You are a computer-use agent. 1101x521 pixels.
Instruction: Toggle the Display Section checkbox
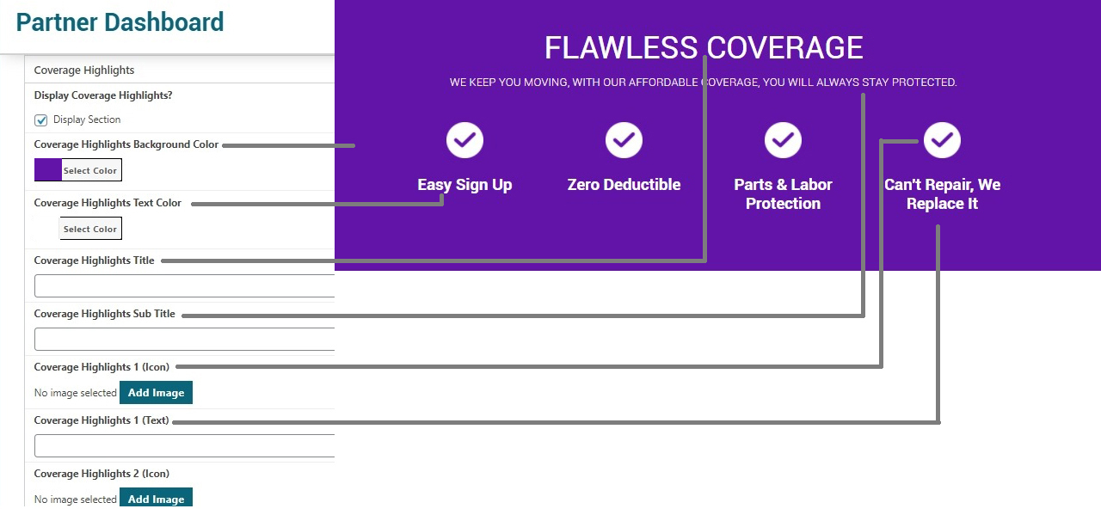(40, 120)
